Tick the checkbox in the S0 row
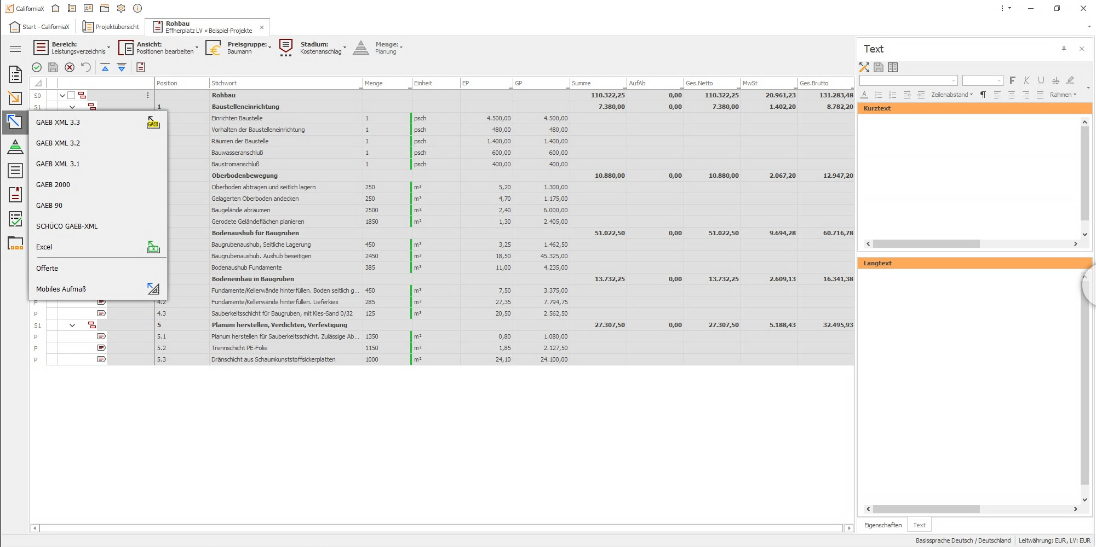 click(71, 95)
